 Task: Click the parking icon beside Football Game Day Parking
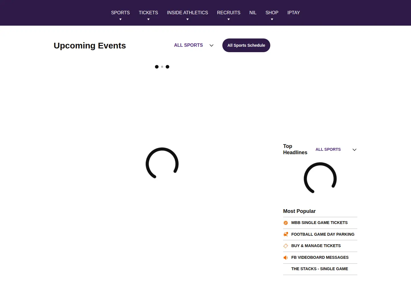point(286,234)
